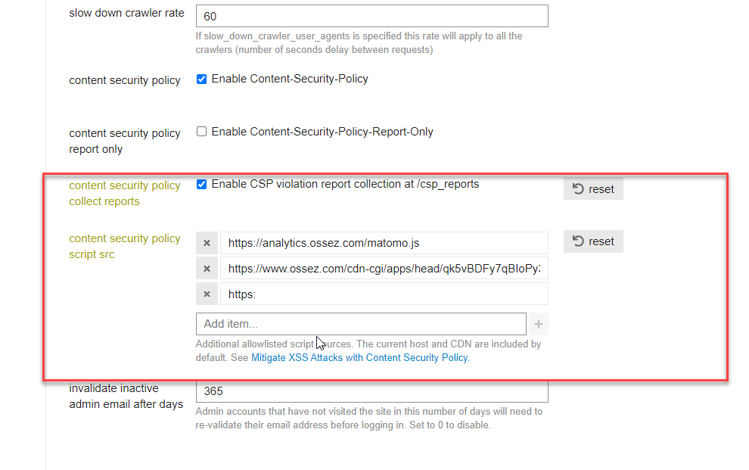The width and height of the screenshot is (749, 470).
Task: Uncheck CSP violation report collection checkbox
Action: pos(201,185)
